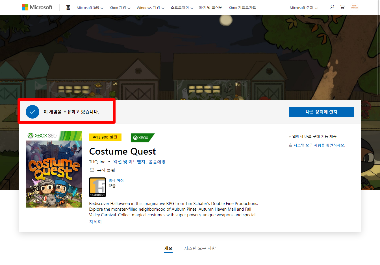Click the 15세 이상 rating link
Screen dimensions: 380x265
(x=116, y=181)
